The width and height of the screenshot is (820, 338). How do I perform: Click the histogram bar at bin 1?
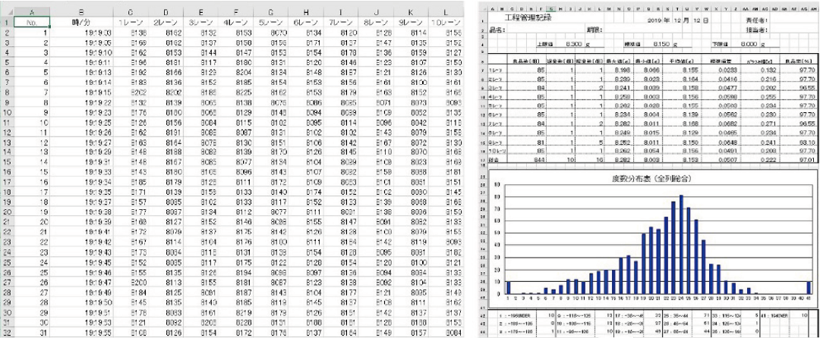tap(508, 288)
